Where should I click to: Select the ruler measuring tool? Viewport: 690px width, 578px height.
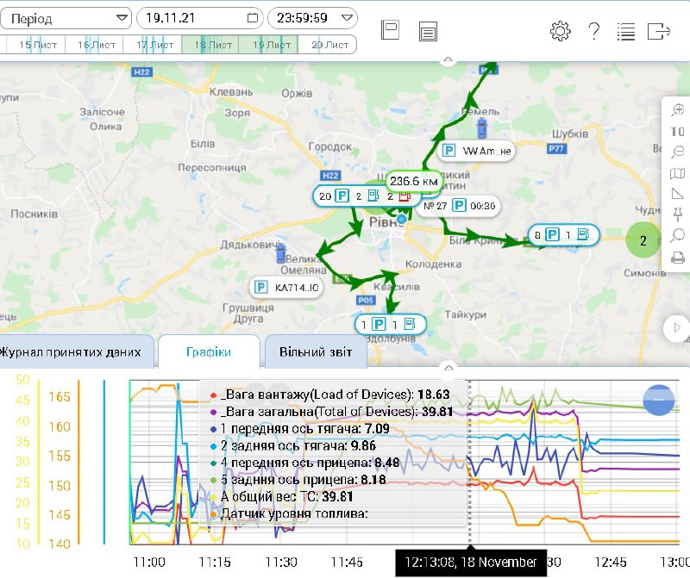tap(678, 194)
